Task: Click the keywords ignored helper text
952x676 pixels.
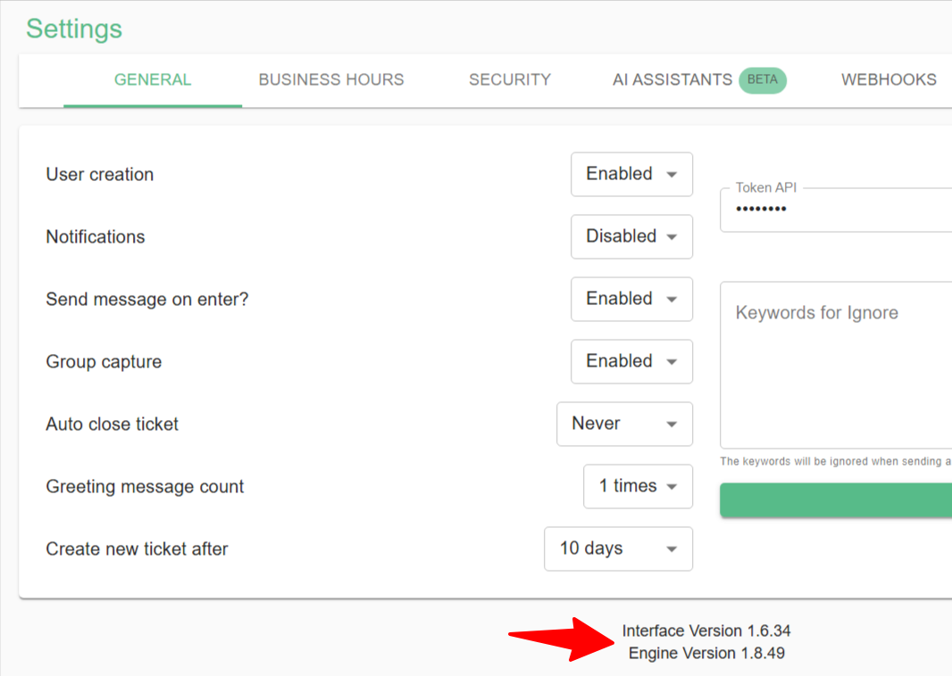Action: (x=835, y=461)
